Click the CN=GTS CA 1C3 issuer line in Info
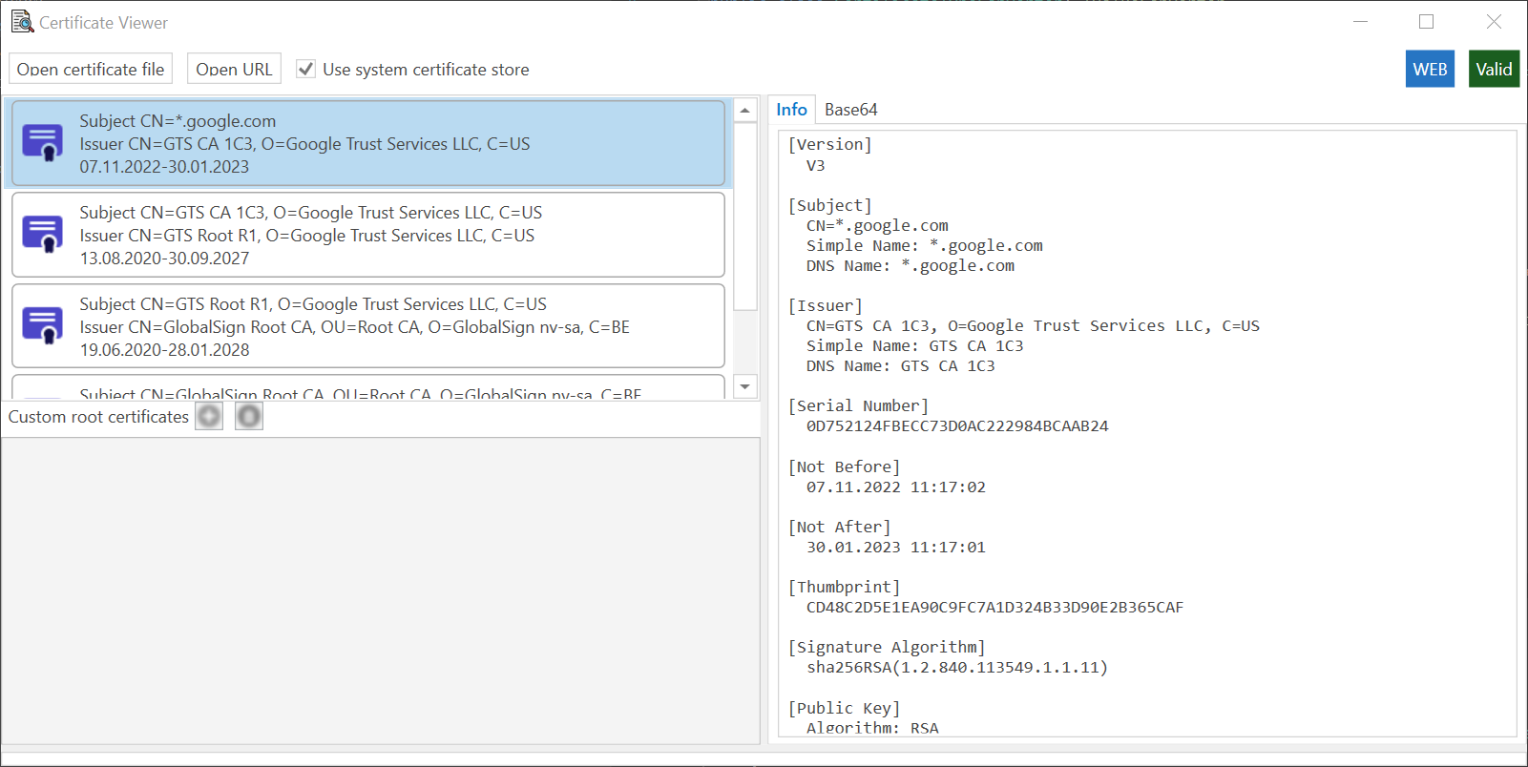Viewport: 1528px width, 767px height. pos(1033,326)
